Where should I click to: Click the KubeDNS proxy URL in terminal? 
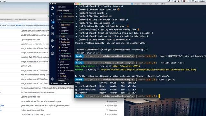(x=148, y=70)
